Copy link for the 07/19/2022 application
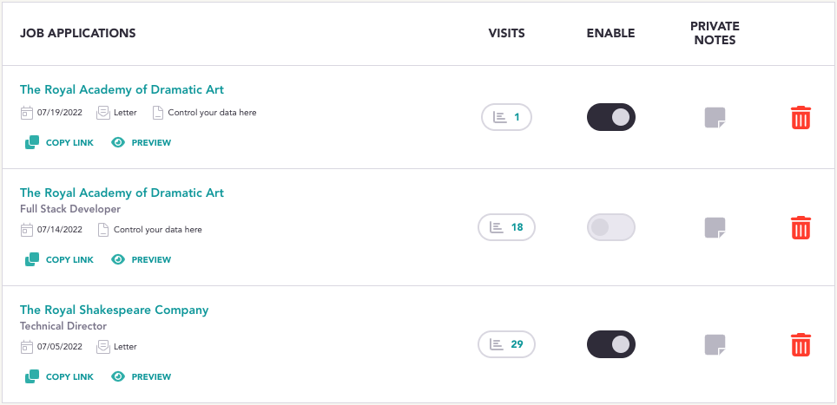This screenshot has height=405, width=837. tap(59, 143)
